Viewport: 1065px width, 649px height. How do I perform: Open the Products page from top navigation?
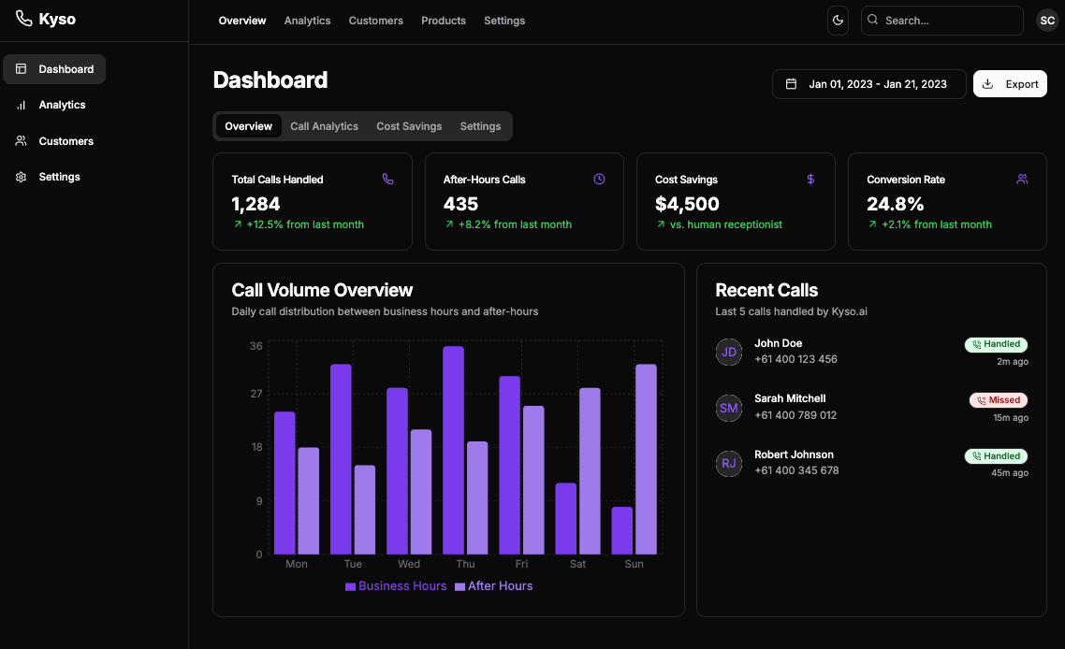click(x=444, y=20)
